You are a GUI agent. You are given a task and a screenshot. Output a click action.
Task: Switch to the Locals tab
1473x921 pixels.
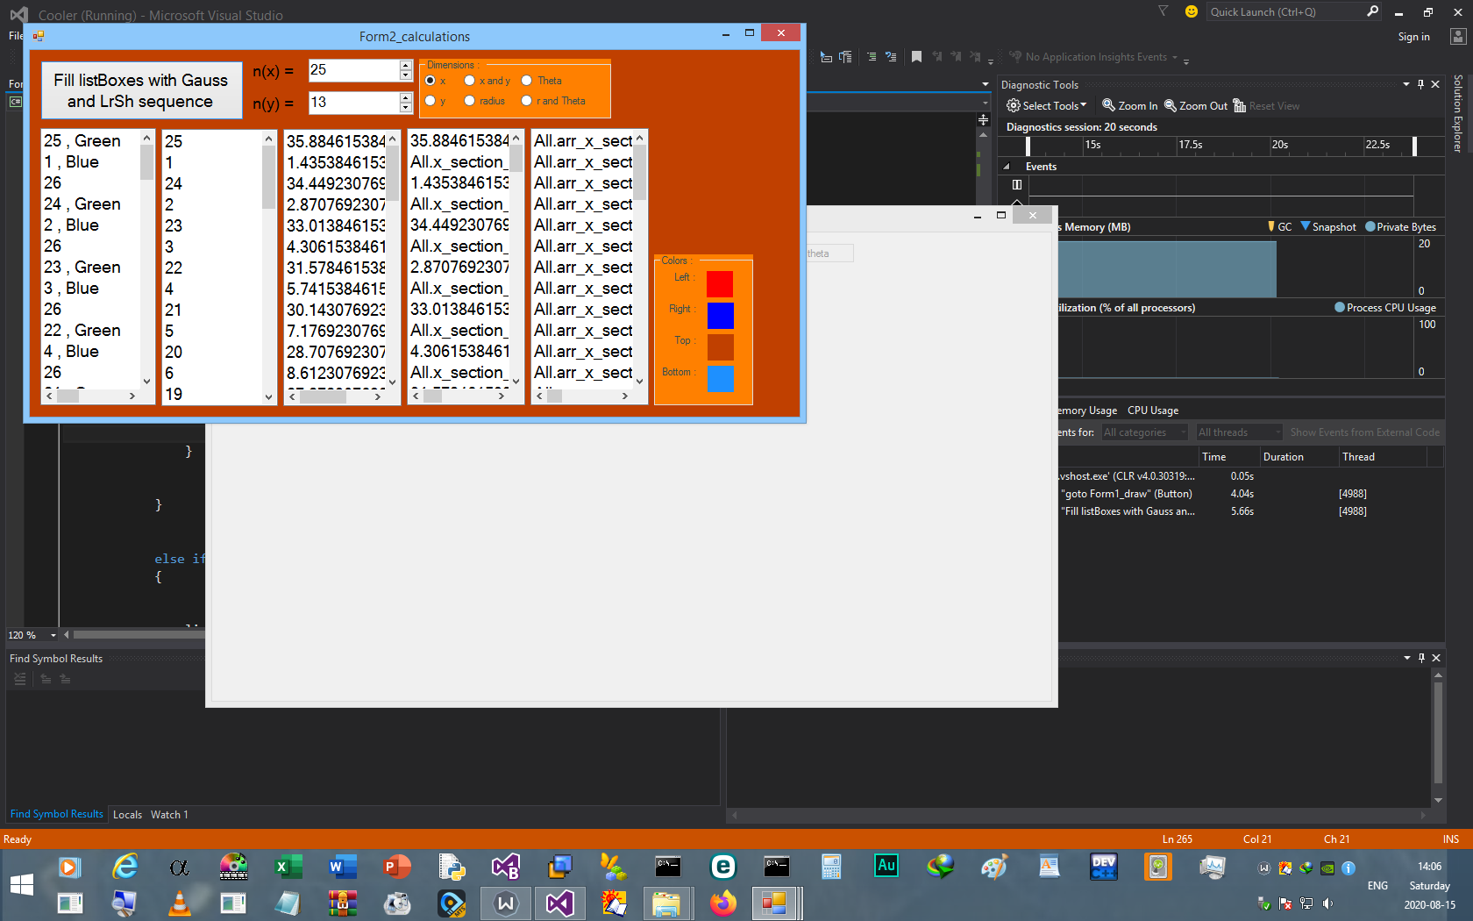point(127,815)
